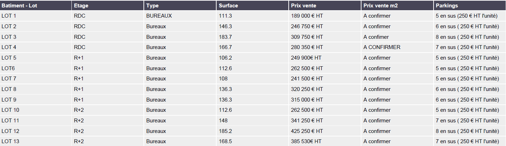Image resolution: width=506 pixels, height=146 pixels.
Task: Select the 185.2 surface value
Action: point(225,131)
